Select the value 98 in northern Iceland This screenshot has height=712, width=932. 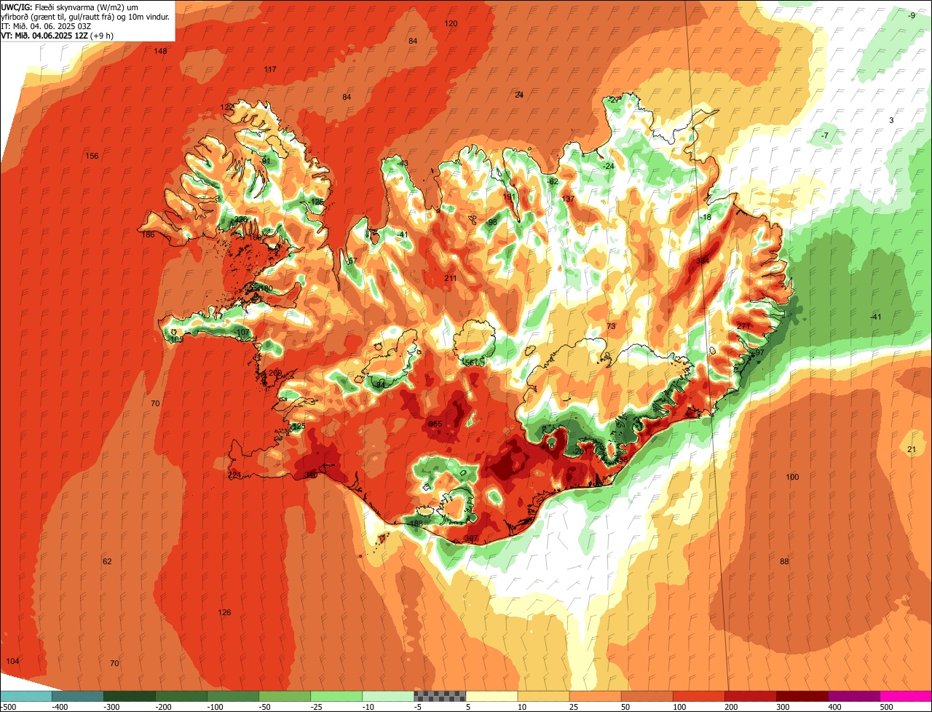pos(492,222)
